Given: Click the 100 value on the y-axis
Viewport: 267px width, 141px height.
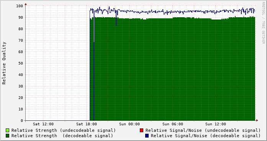Looking at the screenshot, I should [x=20, y=6].
